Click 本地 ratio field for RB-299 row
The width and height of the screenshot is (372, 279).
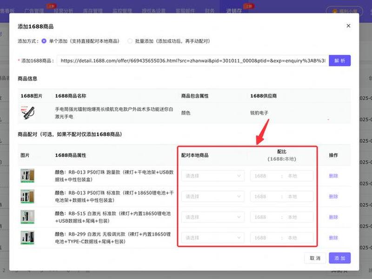[299, 238]
